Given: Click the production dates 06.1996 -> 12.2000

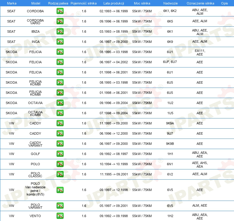Looking at the screenshot, I should tap(114, 133).
